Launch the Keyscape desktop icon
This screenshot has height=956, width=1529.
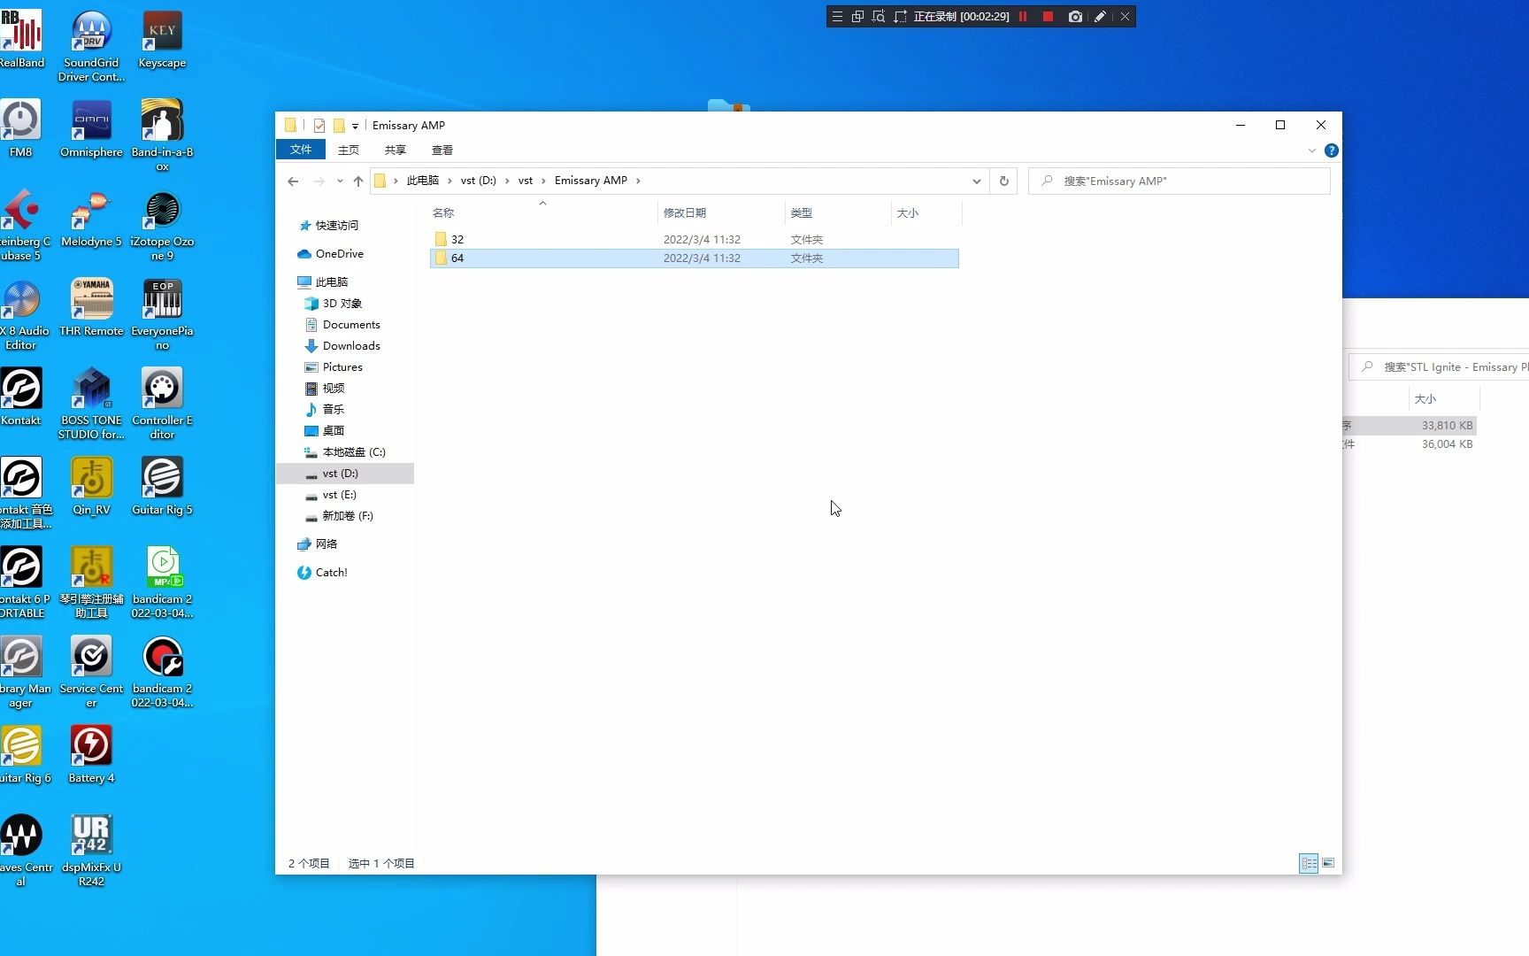(162, 39)
